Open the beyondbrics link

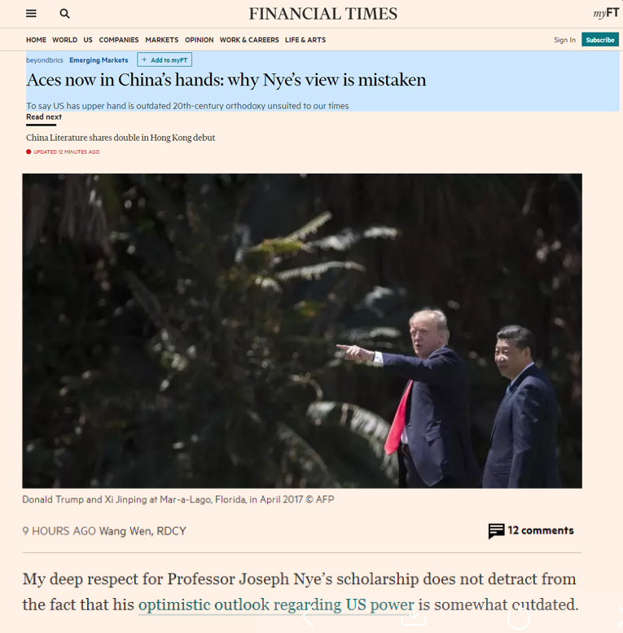(45, 60)
